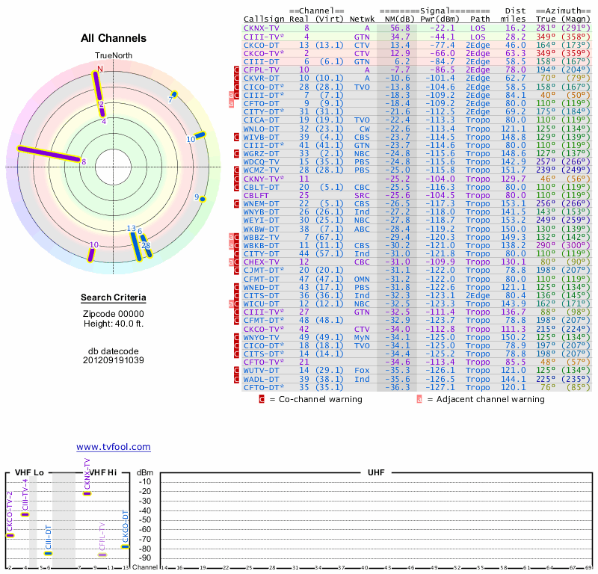
Task: Click the UHF spectrum chart label
Action: click(376, 472)
